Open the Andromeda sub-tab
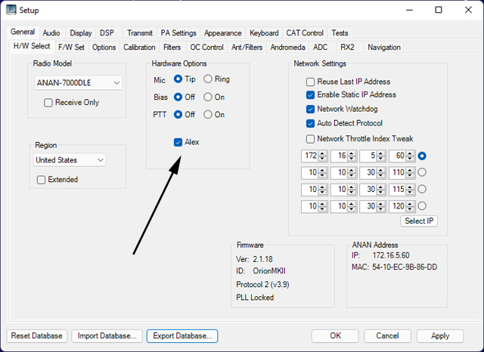Screen dimensions: 484x352 (287, 48)
